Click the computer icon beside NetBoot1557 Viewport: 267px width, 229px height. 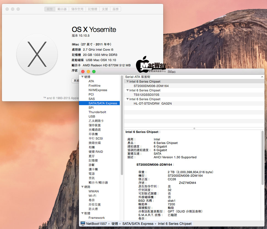point(83,223)
